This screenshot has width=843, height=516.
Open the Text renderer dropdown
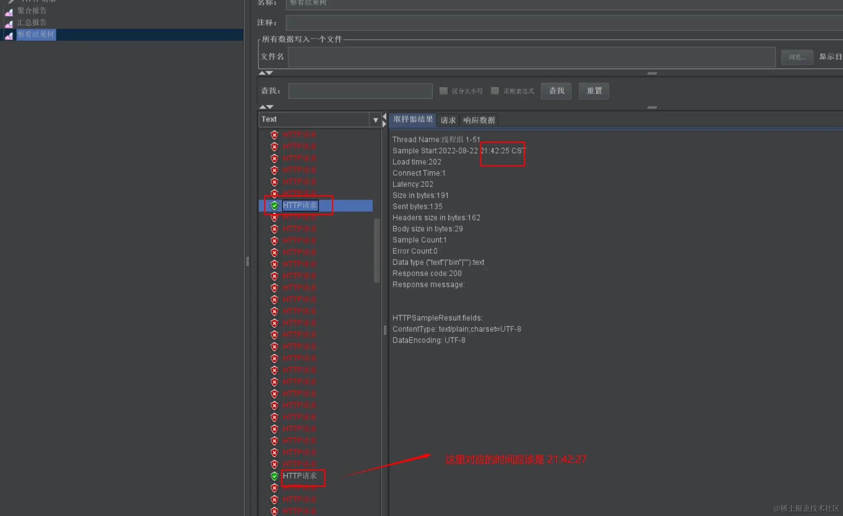pyautogui.click(x=375, y=120)
